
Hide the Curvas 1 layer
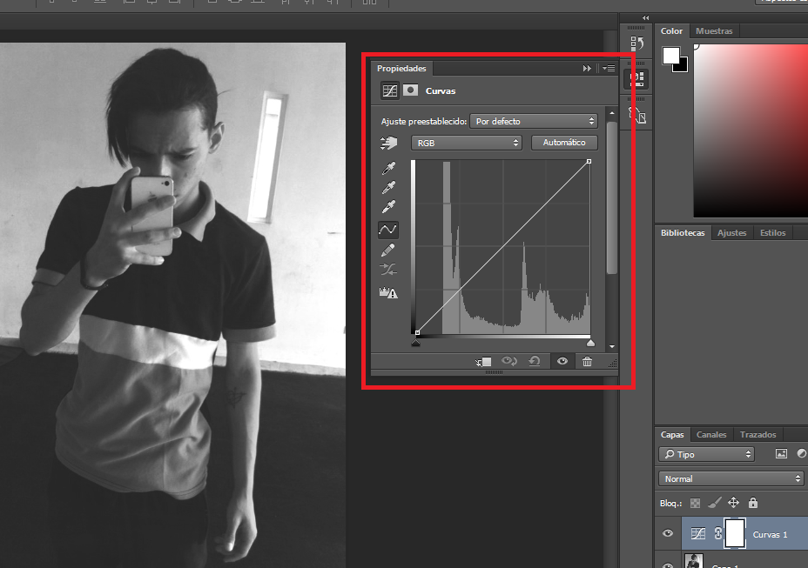click(x=667, y=533)
